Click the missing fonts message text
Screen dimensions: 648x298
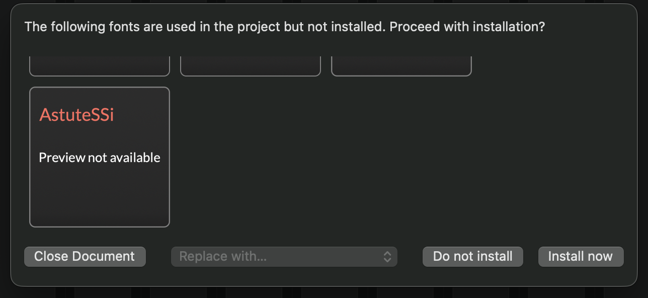[x=201, y=27]
